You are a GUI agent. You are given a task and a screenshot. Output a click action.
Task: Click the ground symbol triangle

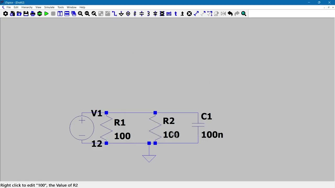pyautogui.click(x=149, y=158)
